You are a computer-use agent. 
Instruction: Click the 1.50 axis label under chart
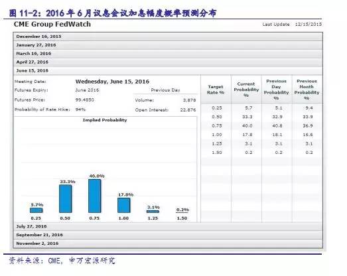click(x=182, y=218)
